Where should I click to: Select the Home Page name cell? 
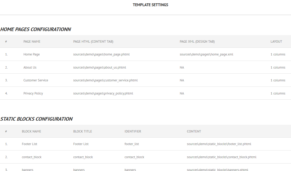tap(32, 54)
